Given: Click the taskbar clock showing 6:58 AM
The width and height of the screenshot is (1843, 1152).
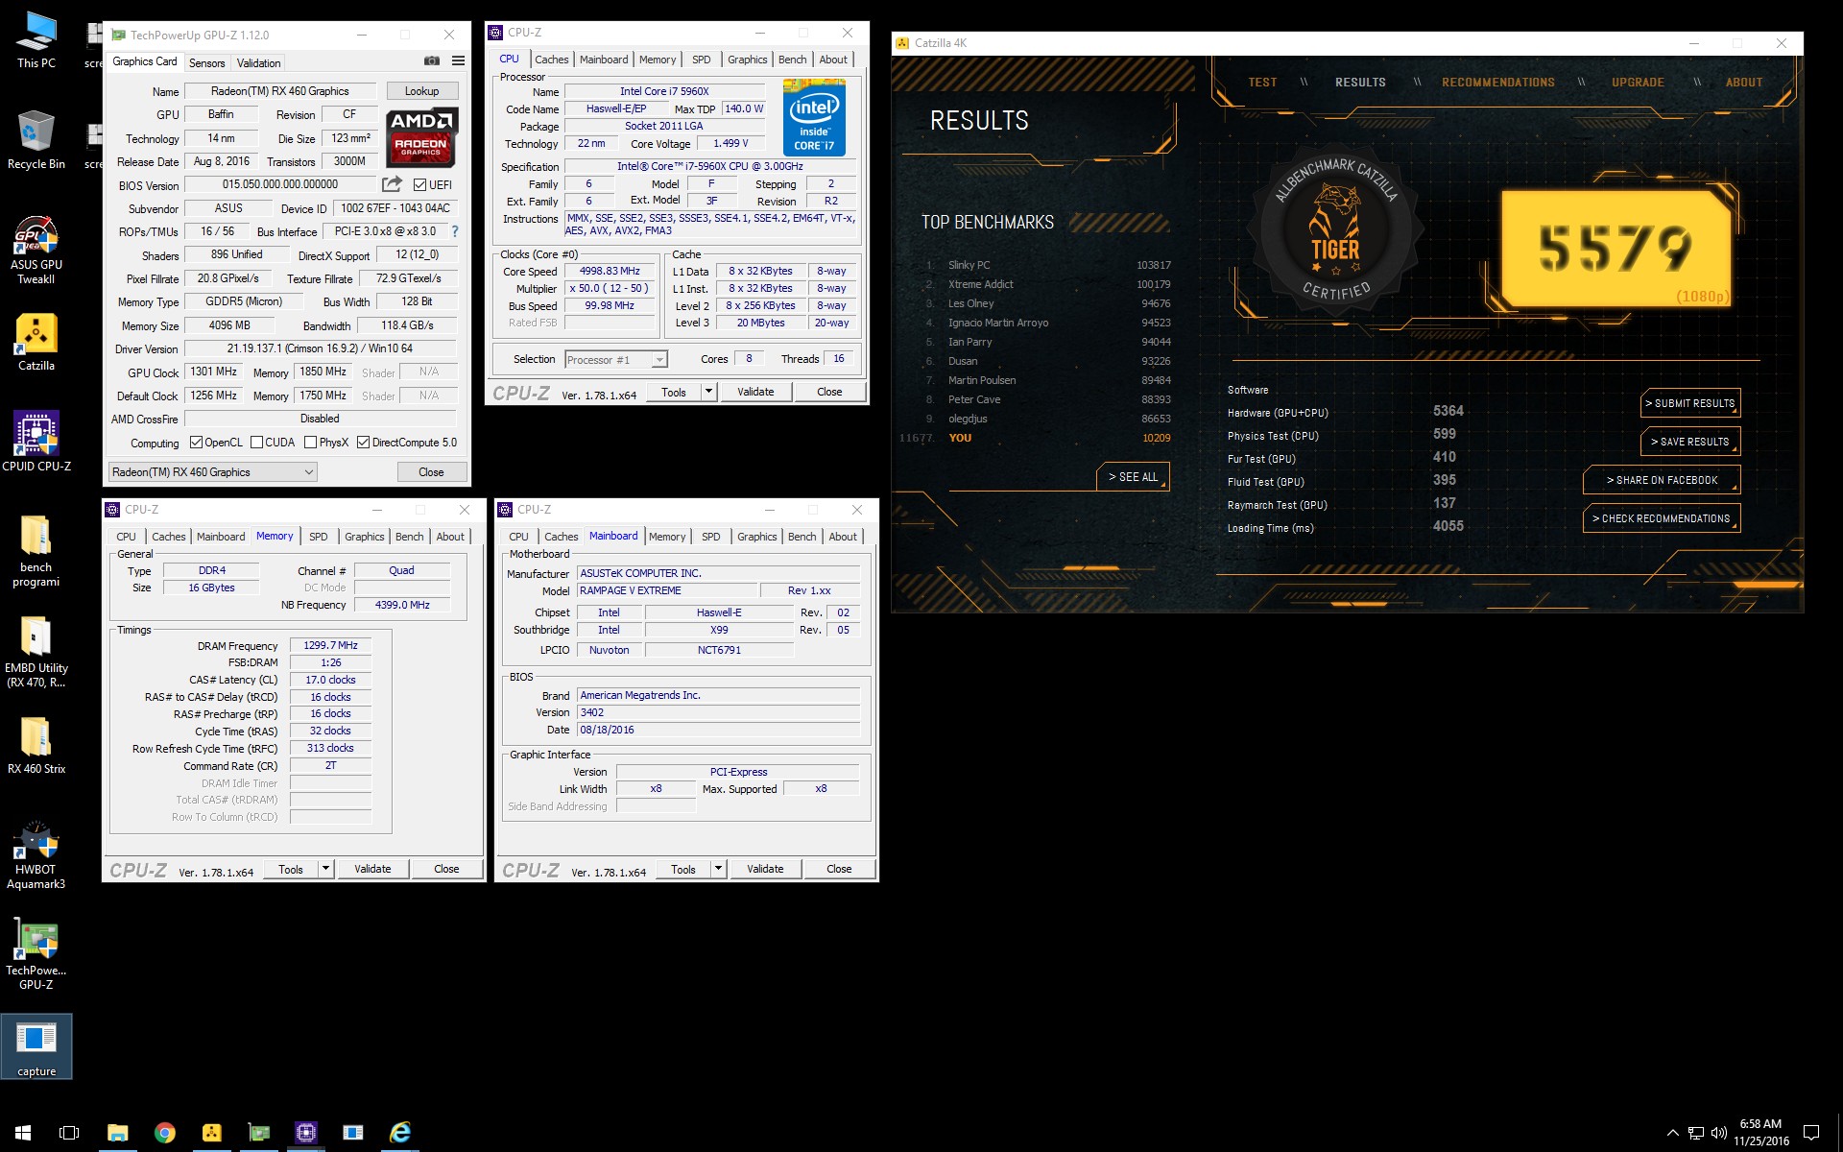Looking at the screenshot, I should [x=1760, y=1133].
